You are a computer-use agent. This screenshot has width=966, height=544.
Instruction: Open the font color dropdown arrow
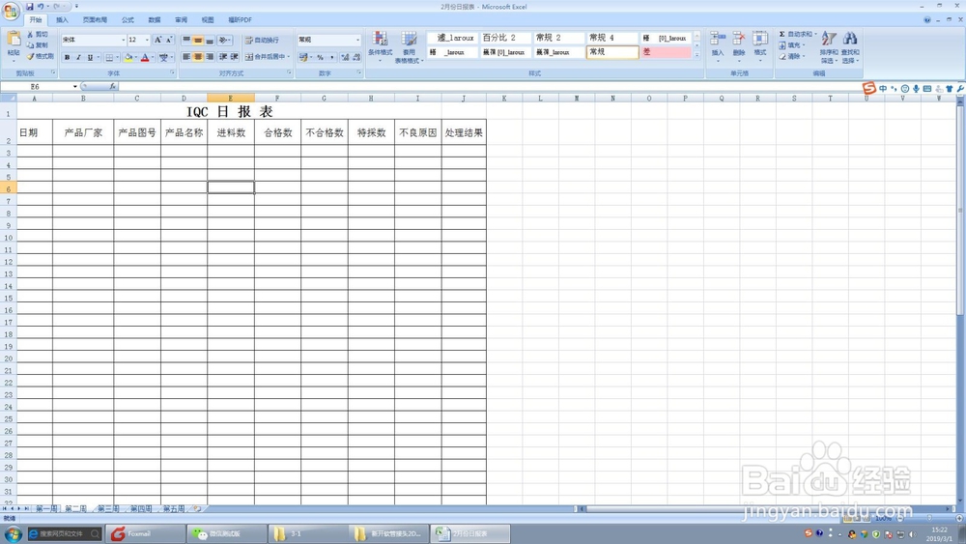tap(153, 57)
